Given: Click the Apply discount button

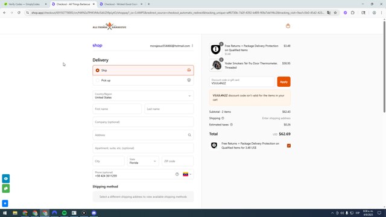Looking at the screenshot, I should tap(283, 82).
